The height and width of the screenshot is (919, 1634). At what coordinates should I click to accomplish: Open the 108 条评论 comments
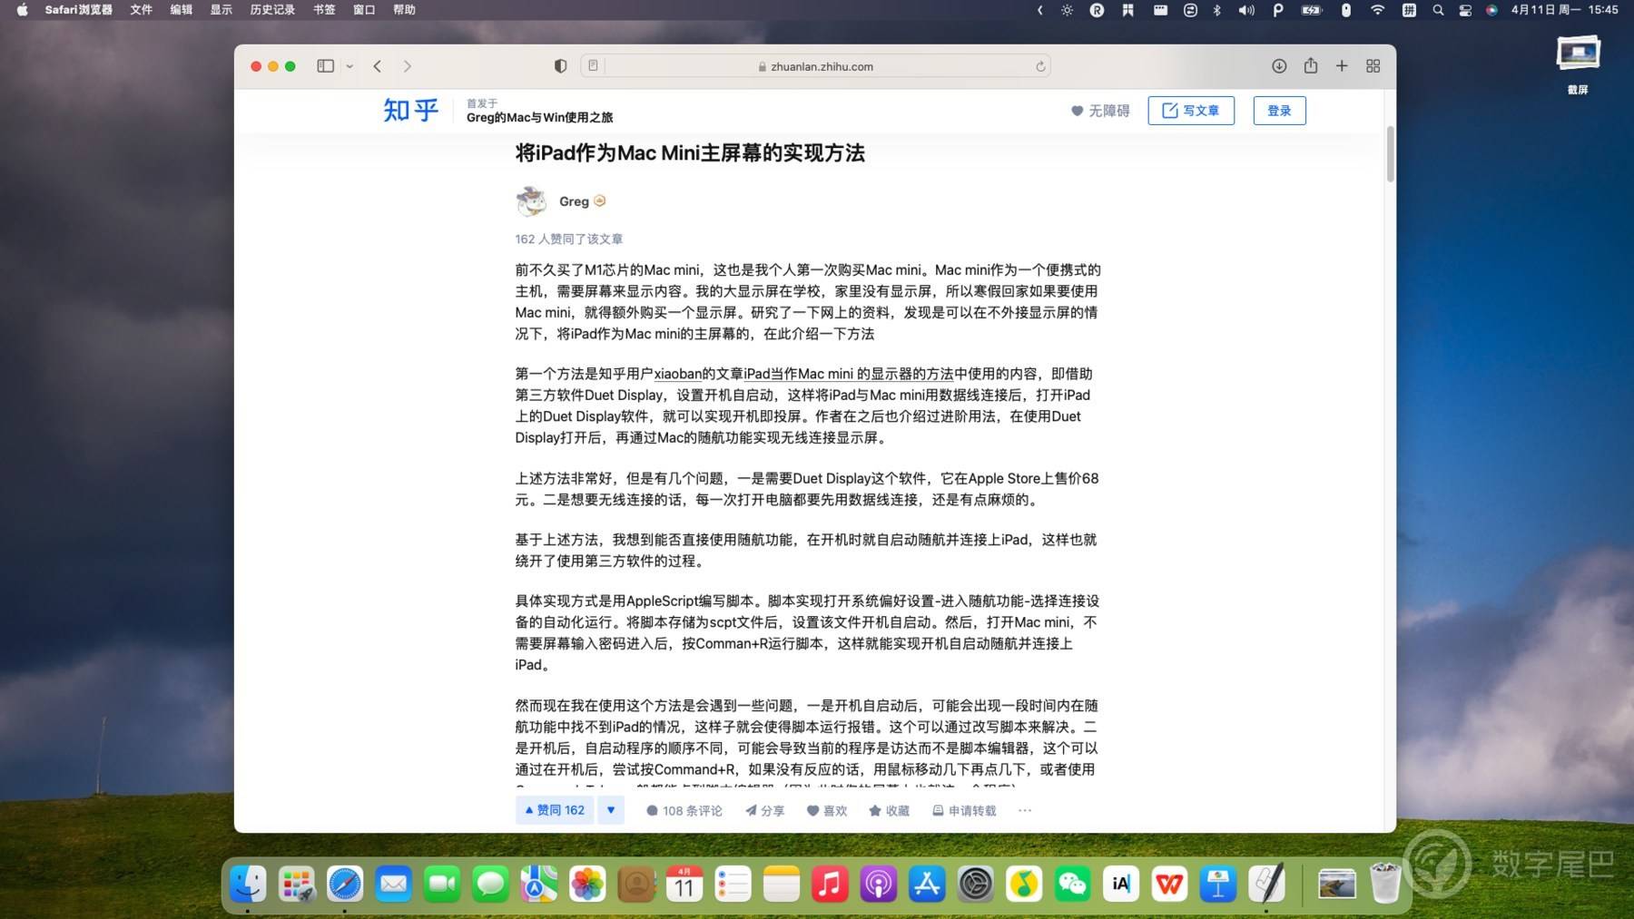(x=684, y=811)
